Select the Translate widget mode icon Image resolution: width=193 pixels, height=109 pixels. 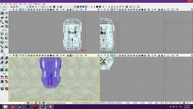(30, 7)
